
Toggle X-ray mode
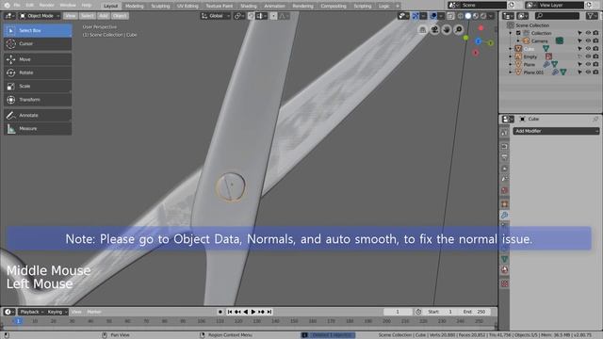[x=450, y=16]
